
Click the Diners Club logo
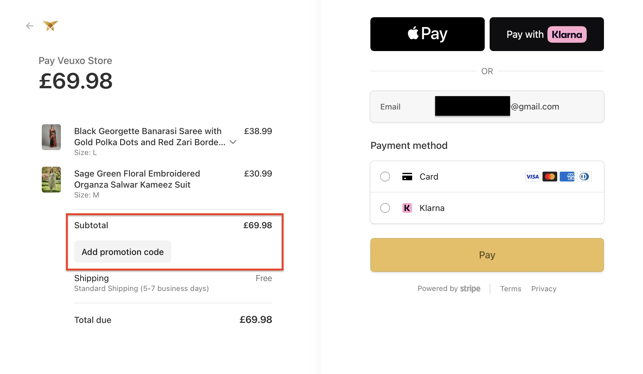click(x=584, y=177)
